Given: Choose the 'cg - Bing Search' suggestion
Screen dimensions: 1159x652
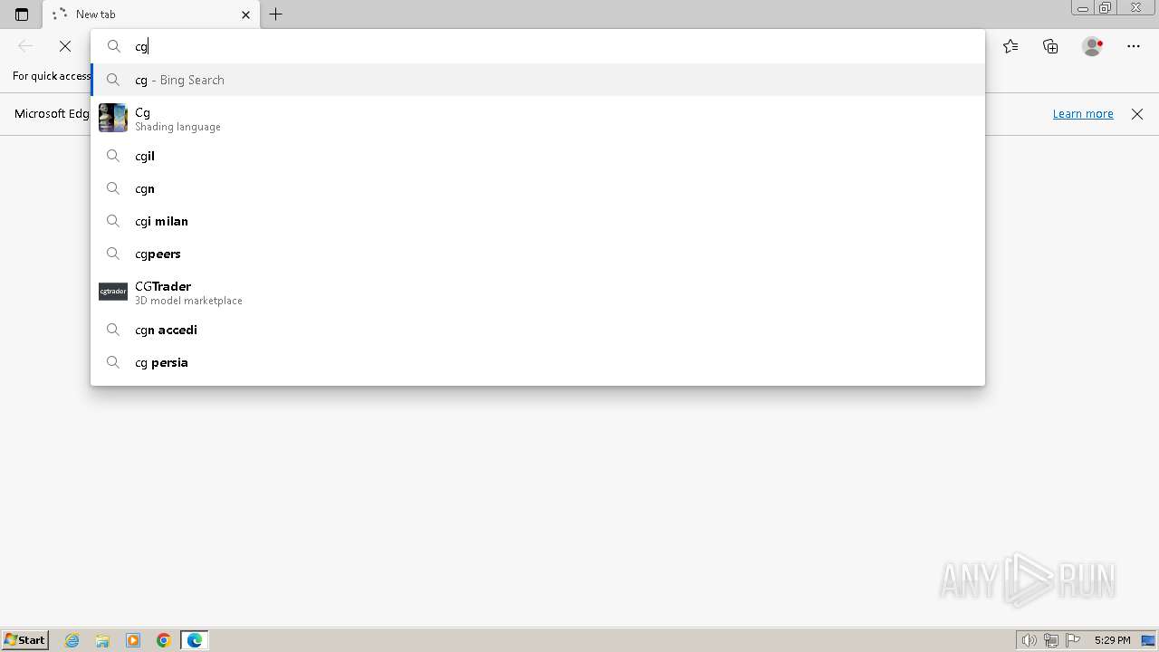Looking at the screenshot, I should click(538, 80).
